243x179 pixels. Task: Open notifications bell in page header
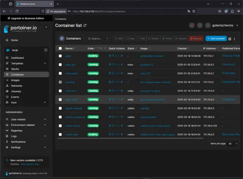click(192, 25)
